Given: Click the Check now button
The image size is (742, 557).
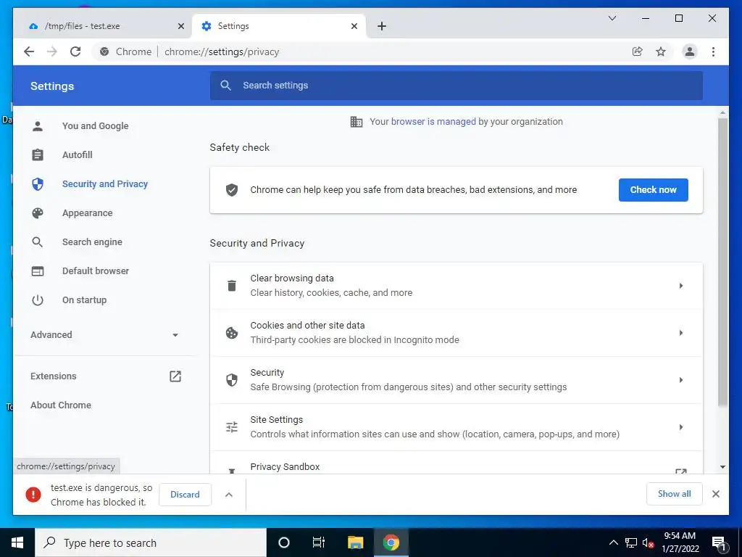Looking at the screenshot, I should click(653, 190).
